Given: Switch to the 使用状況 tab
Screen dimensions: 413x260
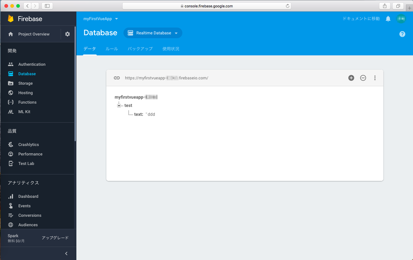Looking at the screenshot, I should click(x=171, y=49).
